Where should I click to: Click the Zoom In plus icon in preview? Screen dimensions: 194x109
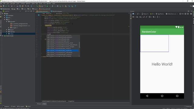point(185,14)
